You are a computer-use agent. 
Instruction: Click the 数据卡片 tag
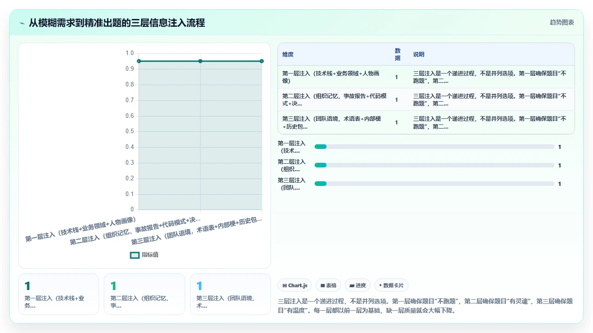pyautogui.click(x=391, y=285)
